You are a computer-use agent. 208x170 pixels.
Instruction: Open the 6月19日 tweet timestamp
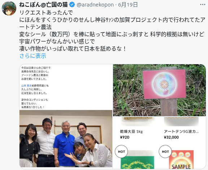point(128,5)
